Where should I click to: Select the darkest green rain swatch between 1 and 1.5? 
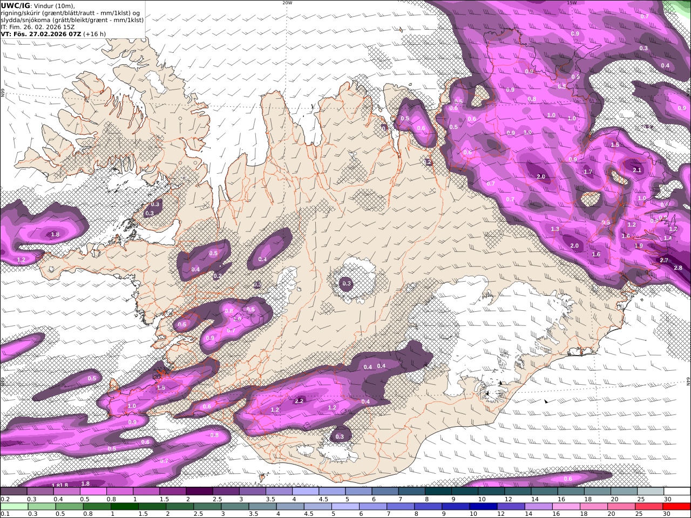coord(125,506)
